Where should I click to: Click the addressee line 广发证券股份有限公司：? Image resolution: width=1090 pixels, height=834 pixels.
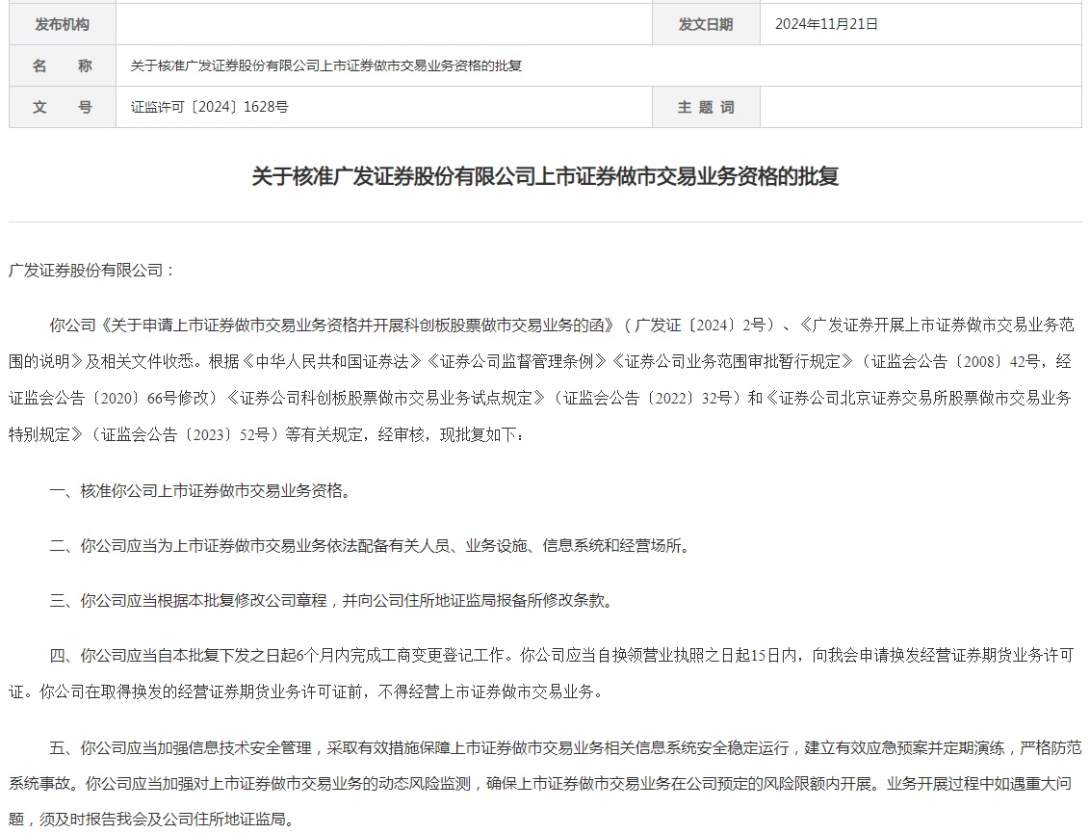point(93,271)
